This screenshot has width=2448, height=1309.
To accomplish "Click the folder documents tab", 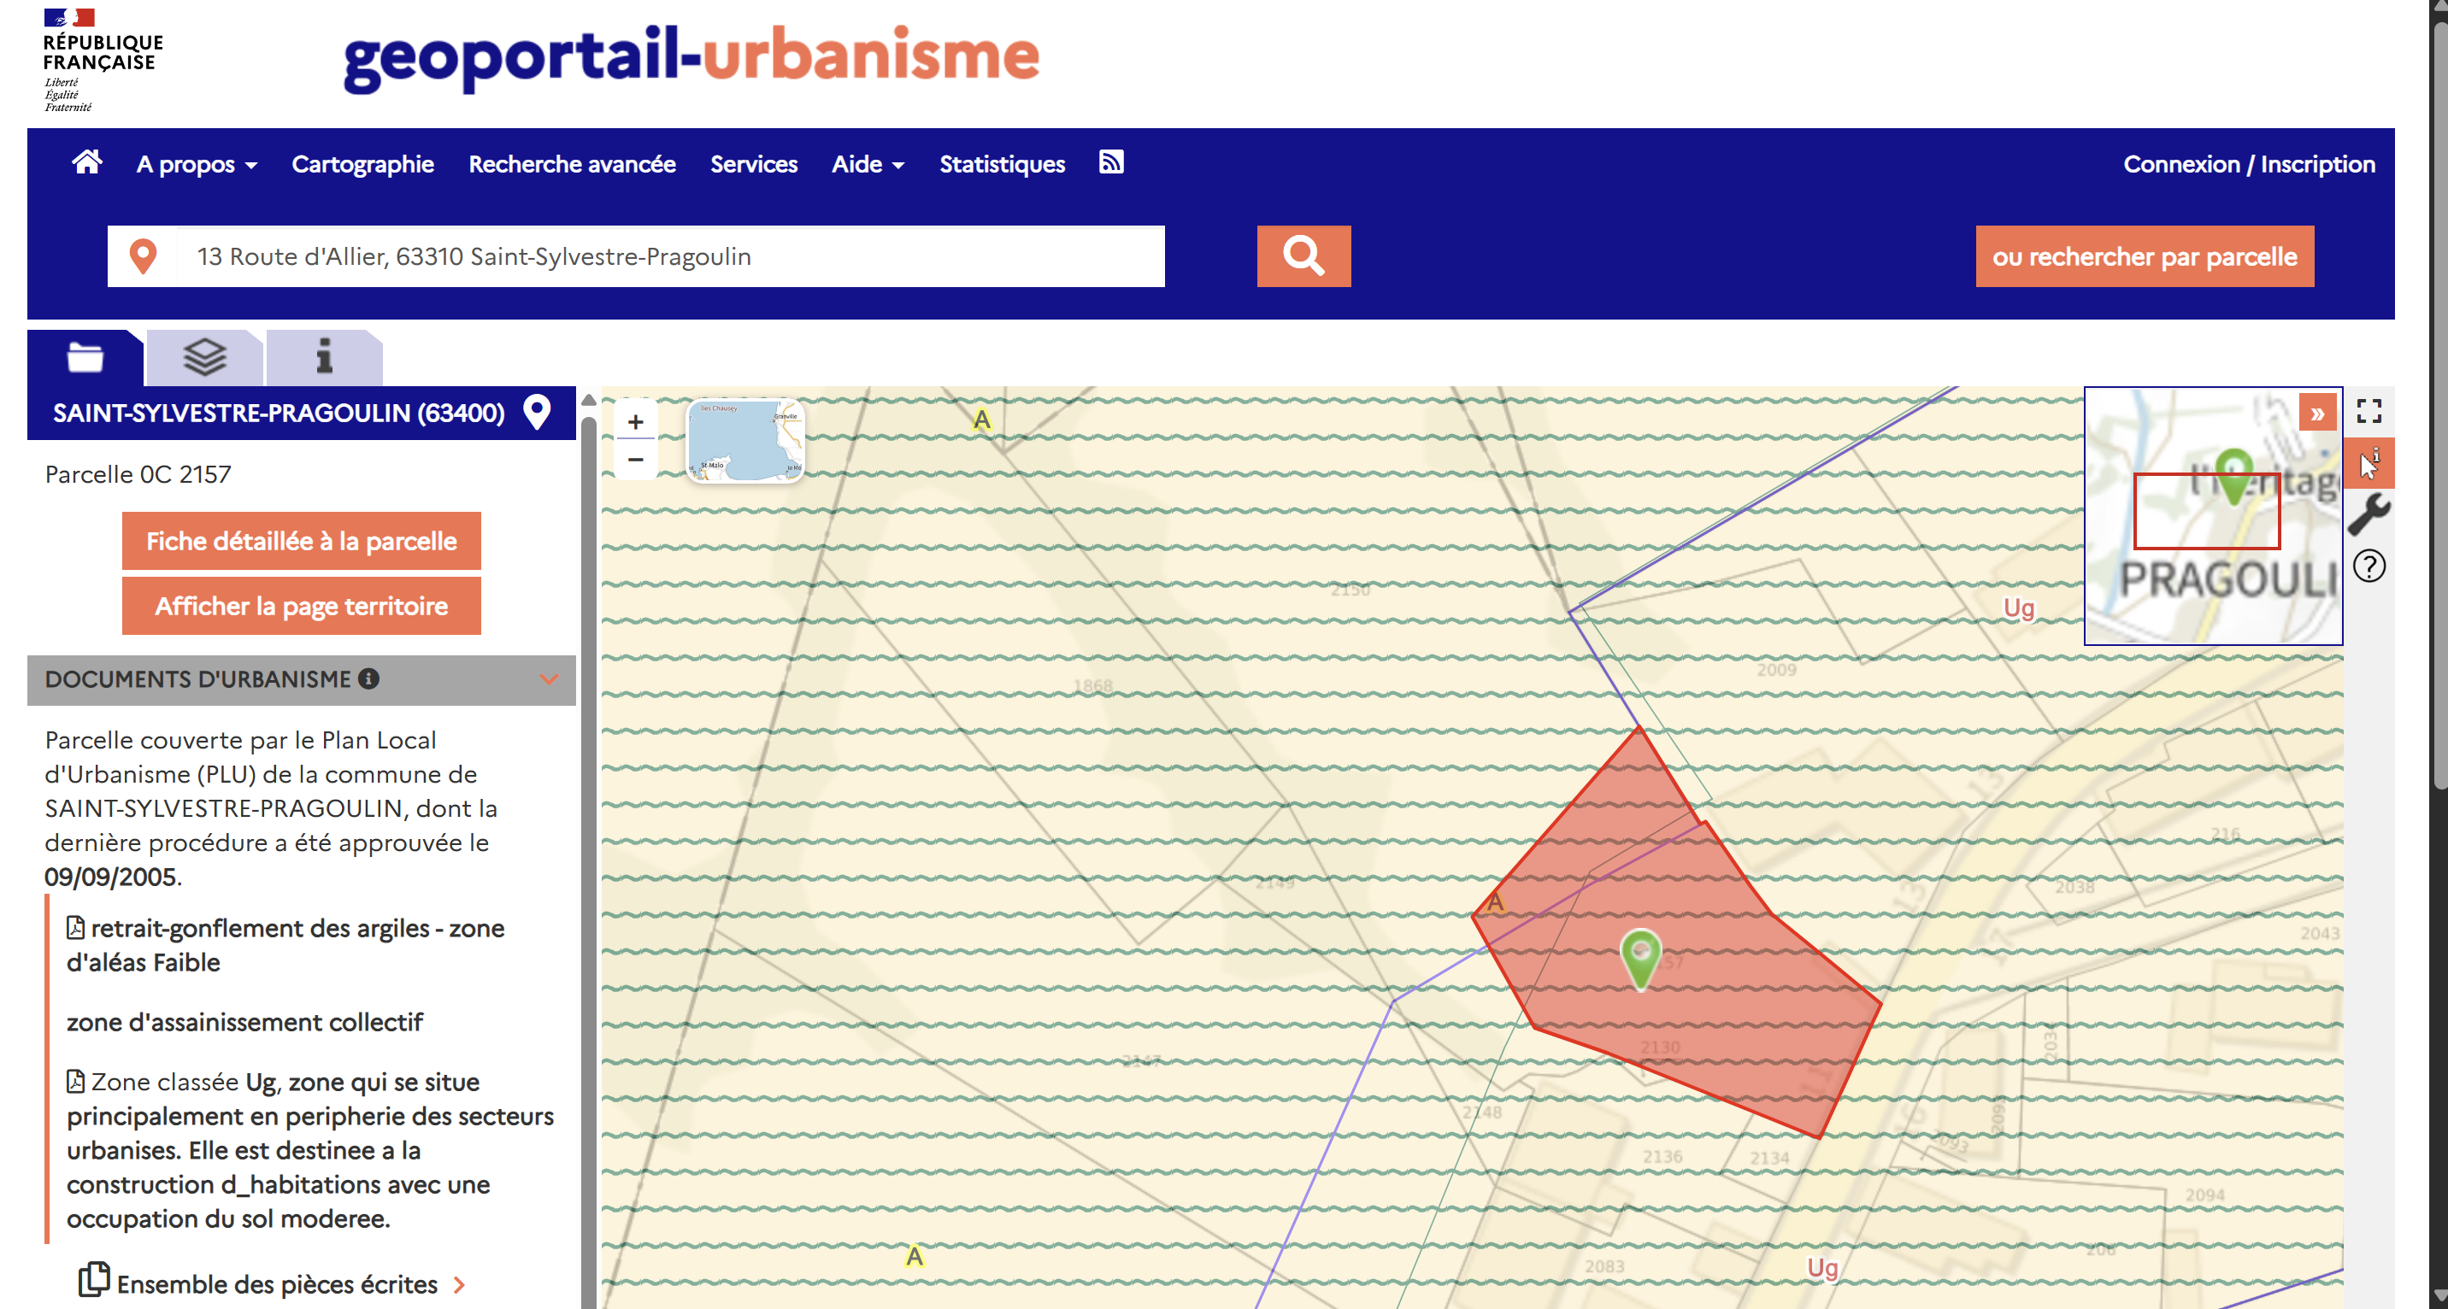I will click(x=85, y=358).
